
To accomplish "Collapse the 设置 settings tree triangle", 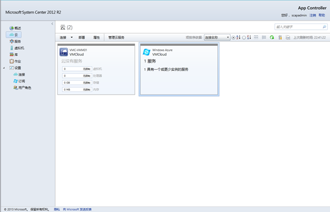I will coord(4,68).
